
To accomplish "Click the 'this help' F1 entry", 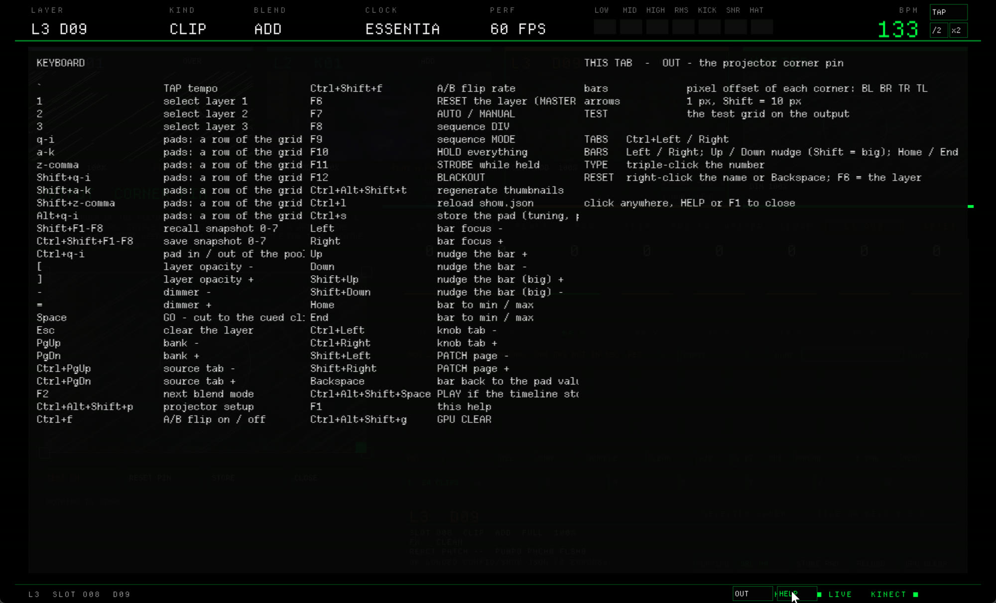I will [464, 406].
